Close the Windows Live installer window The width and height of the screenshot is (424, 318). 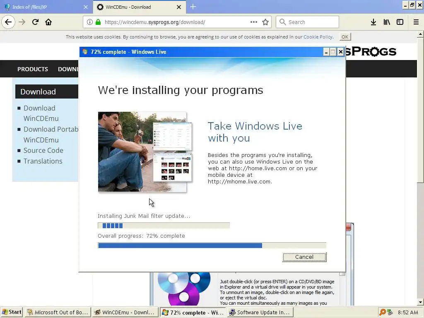point(341,52)
